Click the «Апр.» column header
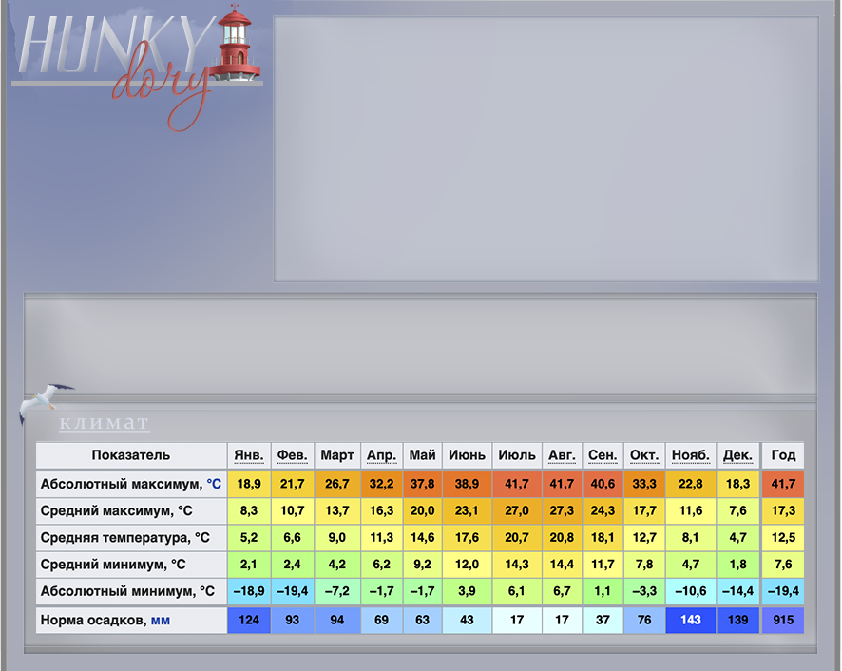842x671 pixels. [381, 455]
